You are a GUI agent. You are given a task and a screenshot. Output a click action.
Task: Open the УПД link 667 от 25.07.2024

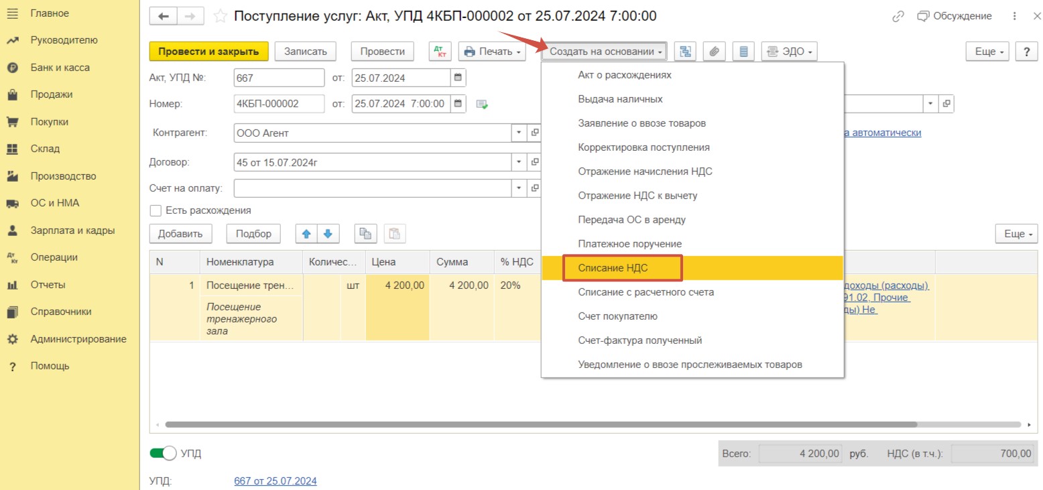[275, 481]
